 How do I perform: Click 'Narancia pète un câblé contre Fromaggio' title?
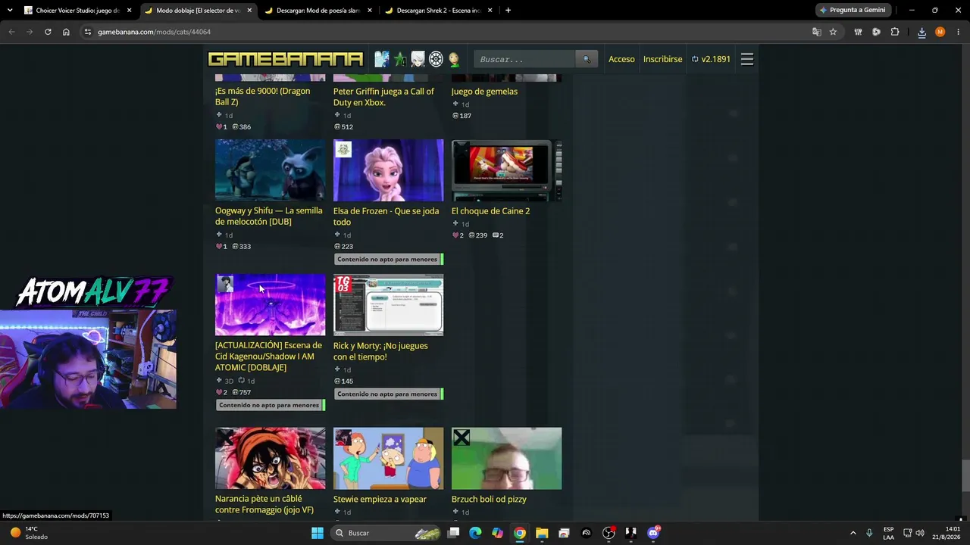tap(264, 505)
